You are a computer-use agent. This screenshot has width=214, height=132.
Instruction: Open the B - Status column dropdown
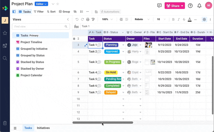pyautogui.click(x=123, y=33)
